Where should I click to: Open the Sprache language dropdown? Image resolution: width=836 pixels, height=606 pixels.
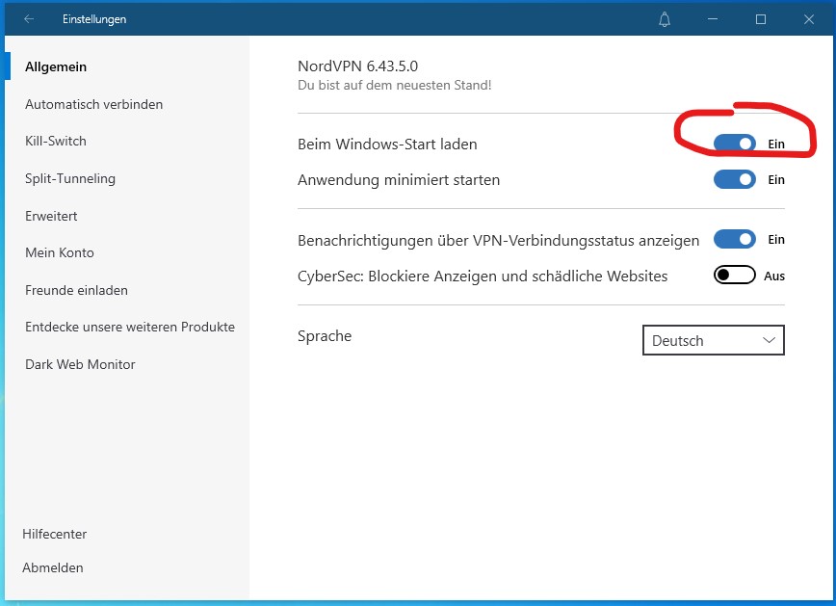tap(713, 340)
